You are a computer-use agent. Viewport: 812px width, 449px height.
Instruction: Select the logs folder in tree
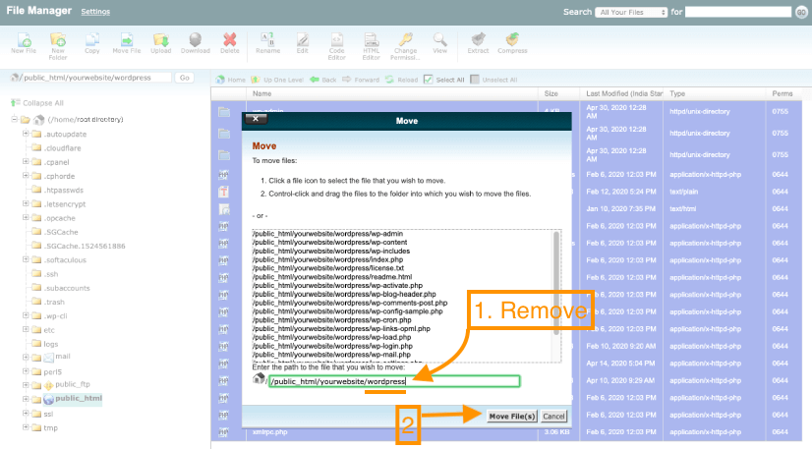coord(51,344)
